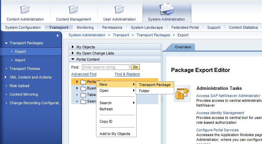Expand the My Open Change Lists section
This screenshot has height=144, width=262.
(x=73, y=53)
